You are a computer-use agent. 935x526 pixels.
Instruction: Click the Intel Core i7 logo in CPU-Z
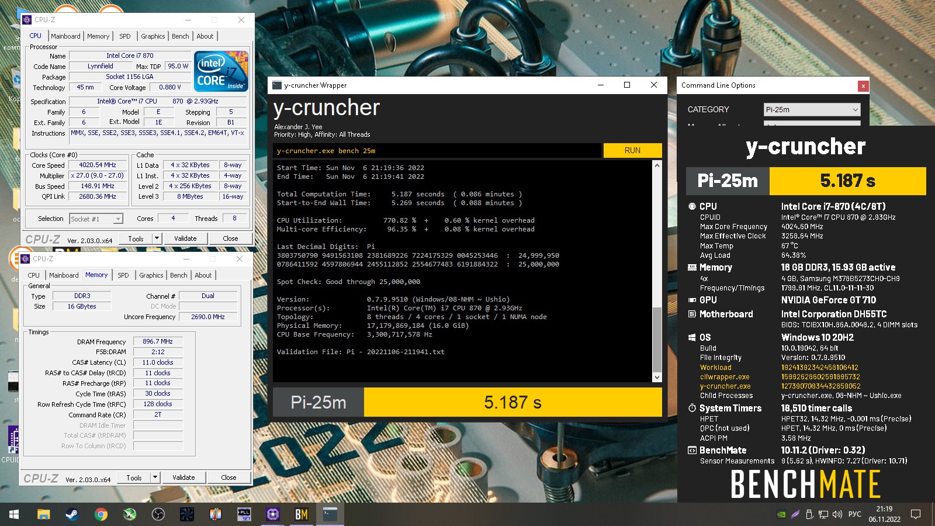tap(221, 71)
